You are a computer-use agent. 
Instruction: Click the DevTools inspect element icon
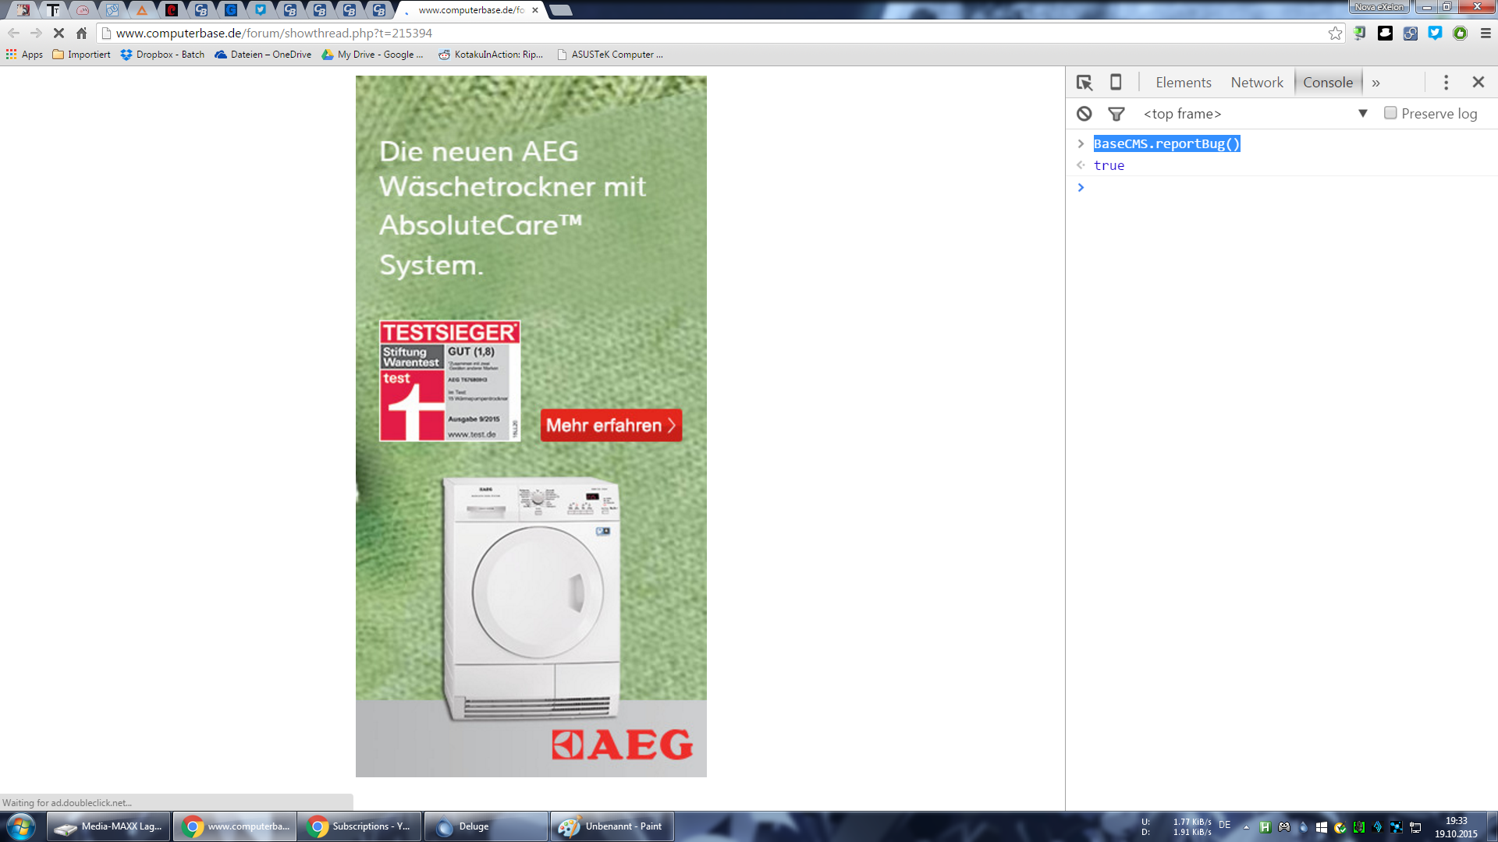click(1084, 83)
